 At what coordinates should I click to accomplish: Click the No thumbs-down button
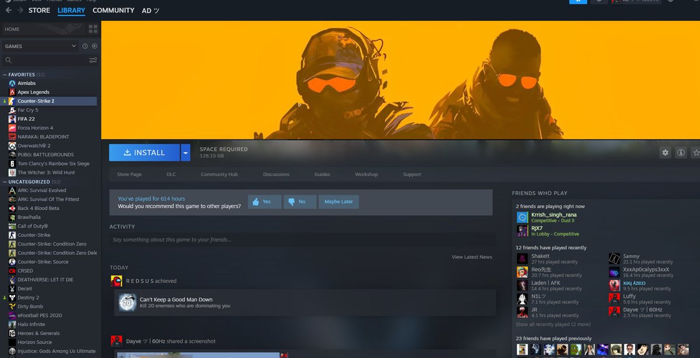[300, 202]
